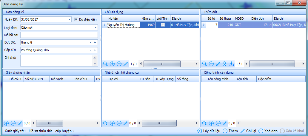This screenshot has height=136, width=308.
Task: Click the download icon in Thửa đất panel
Action: [x=231, y=64]
